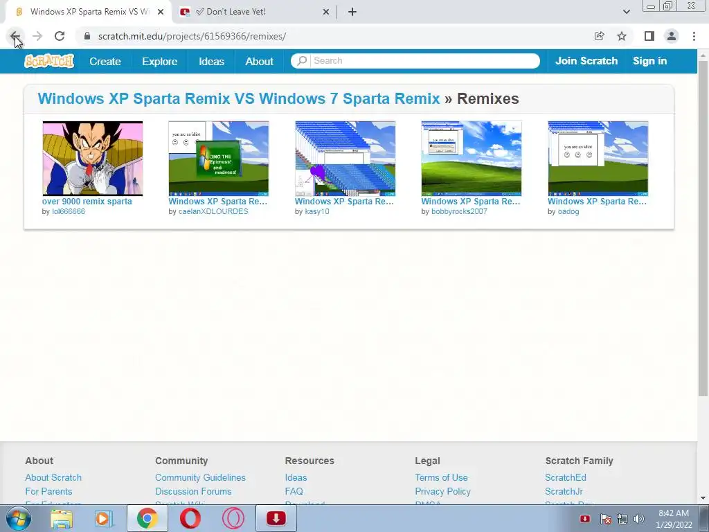Click the browser forward arrow
Viewport: 709px width, 532px height.
pos(37,36)
